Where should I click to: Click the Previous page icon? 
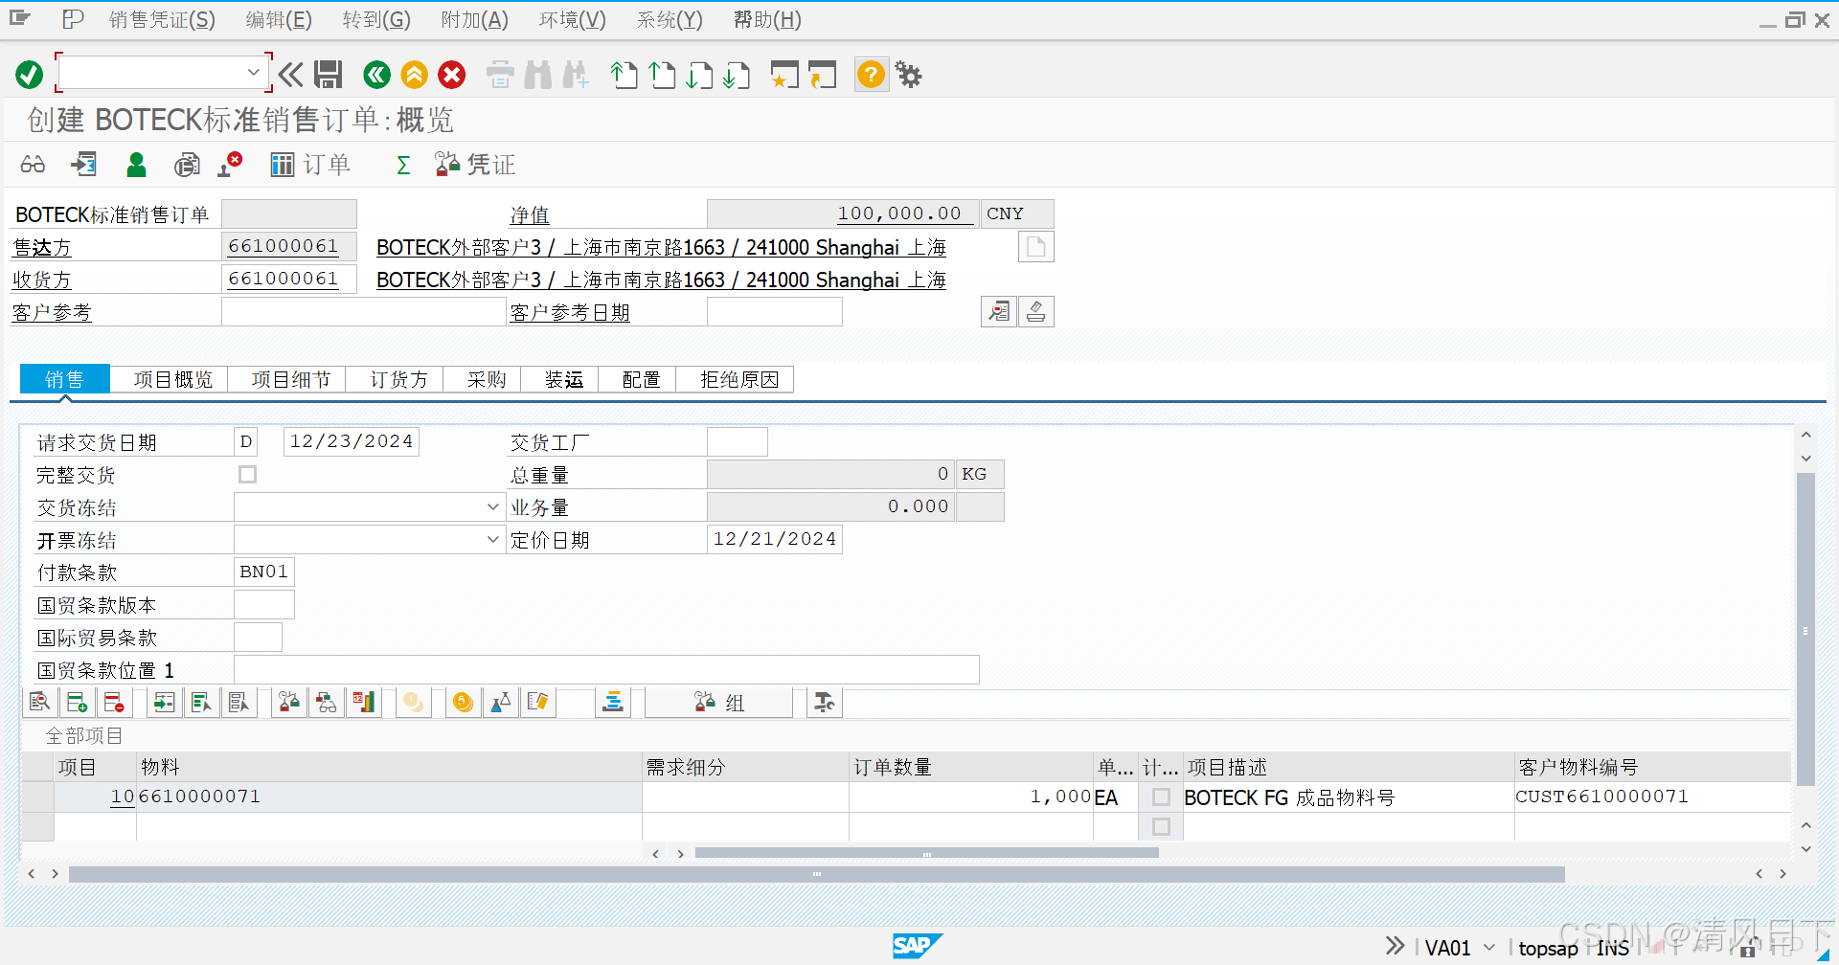tap(662, 75)
